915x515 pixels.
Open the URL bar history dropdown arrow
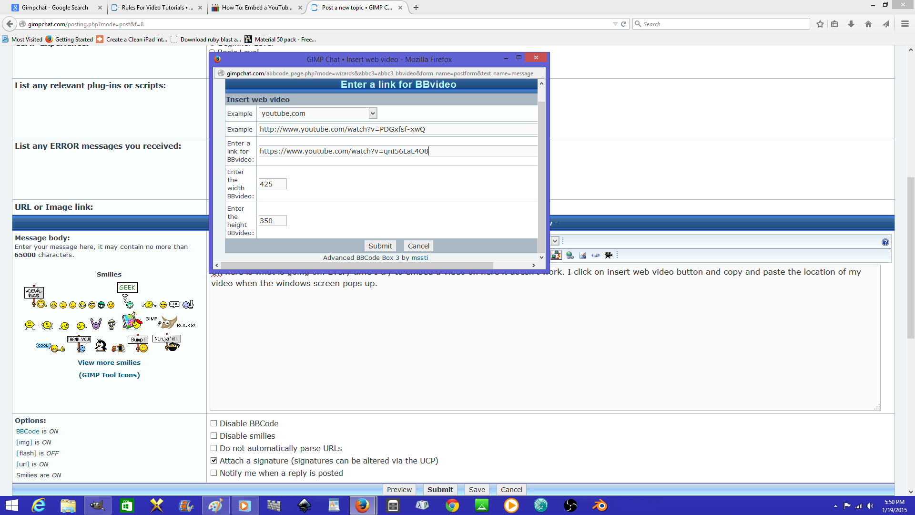615,24
